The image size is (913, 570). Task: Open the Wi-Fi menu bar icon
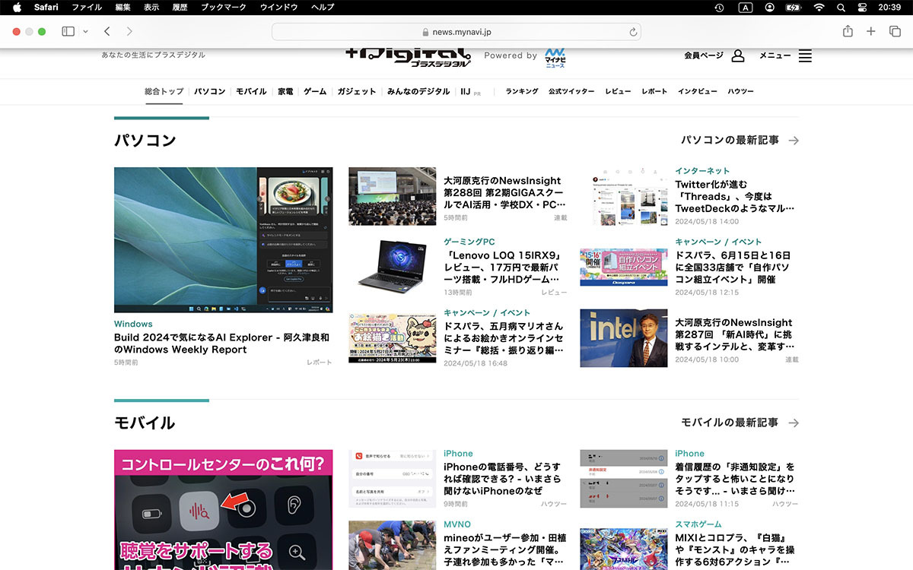point(819,7)
